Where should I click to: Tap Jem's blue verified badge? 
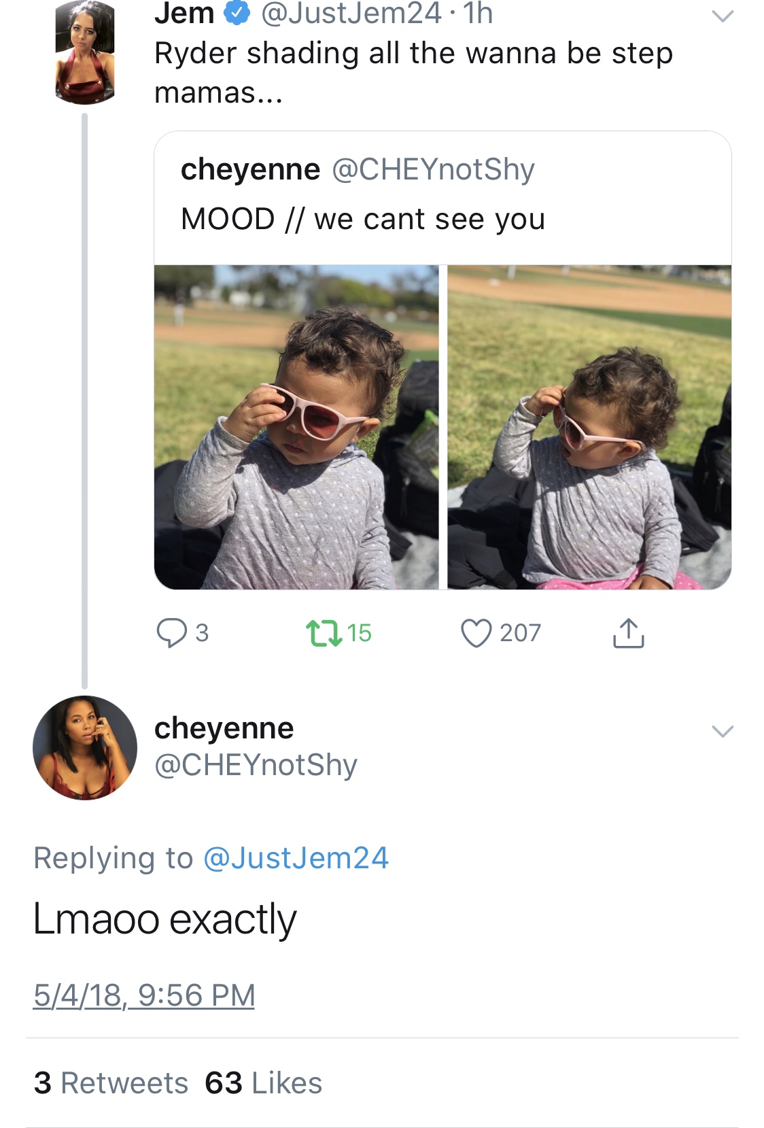[x=237, y=12]
